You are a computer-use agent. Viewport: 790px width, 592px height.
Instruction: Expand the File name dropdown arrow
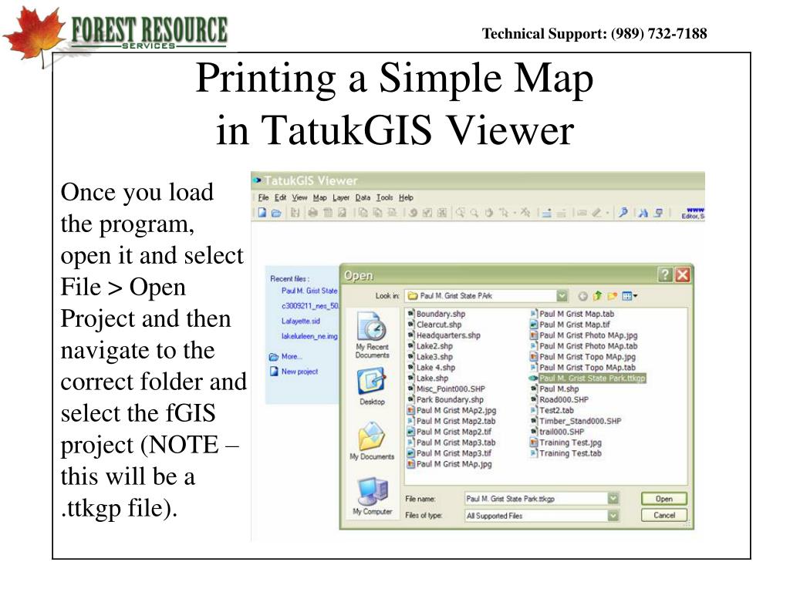pos(613,499)
